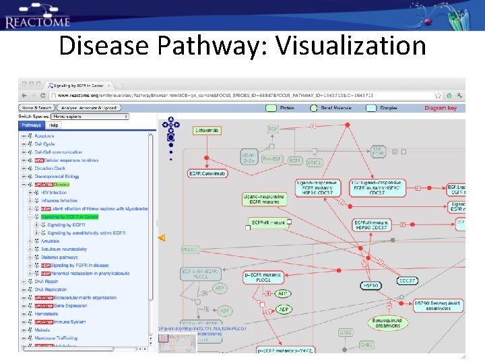Click the large zoom dot in diagram control
The width and height of the screenshot is (485, 364).
(170, 138)
